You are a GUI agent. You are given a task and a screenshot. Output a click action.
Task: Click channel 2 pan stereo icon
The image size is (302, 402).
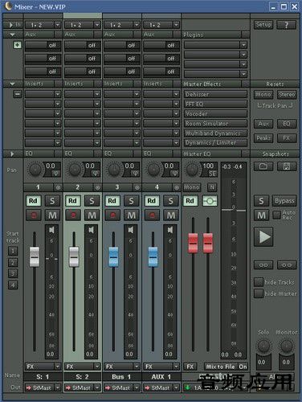click(x=96, y=174)
